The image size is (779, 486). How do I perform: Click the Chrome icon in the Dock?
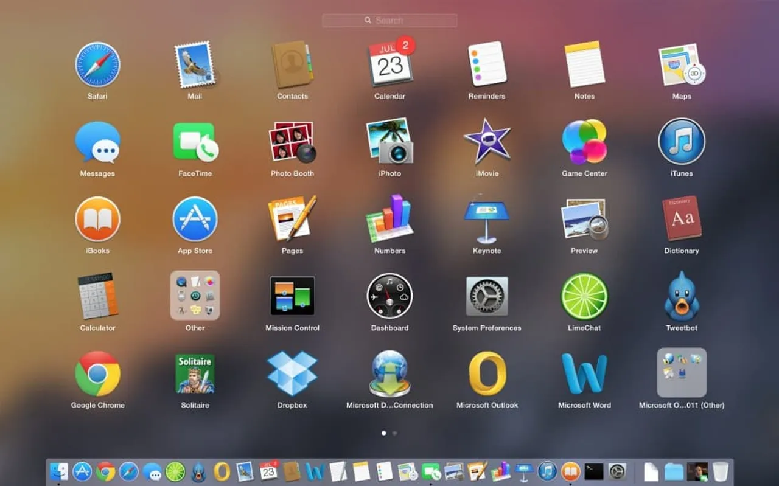tap(105, 471)
